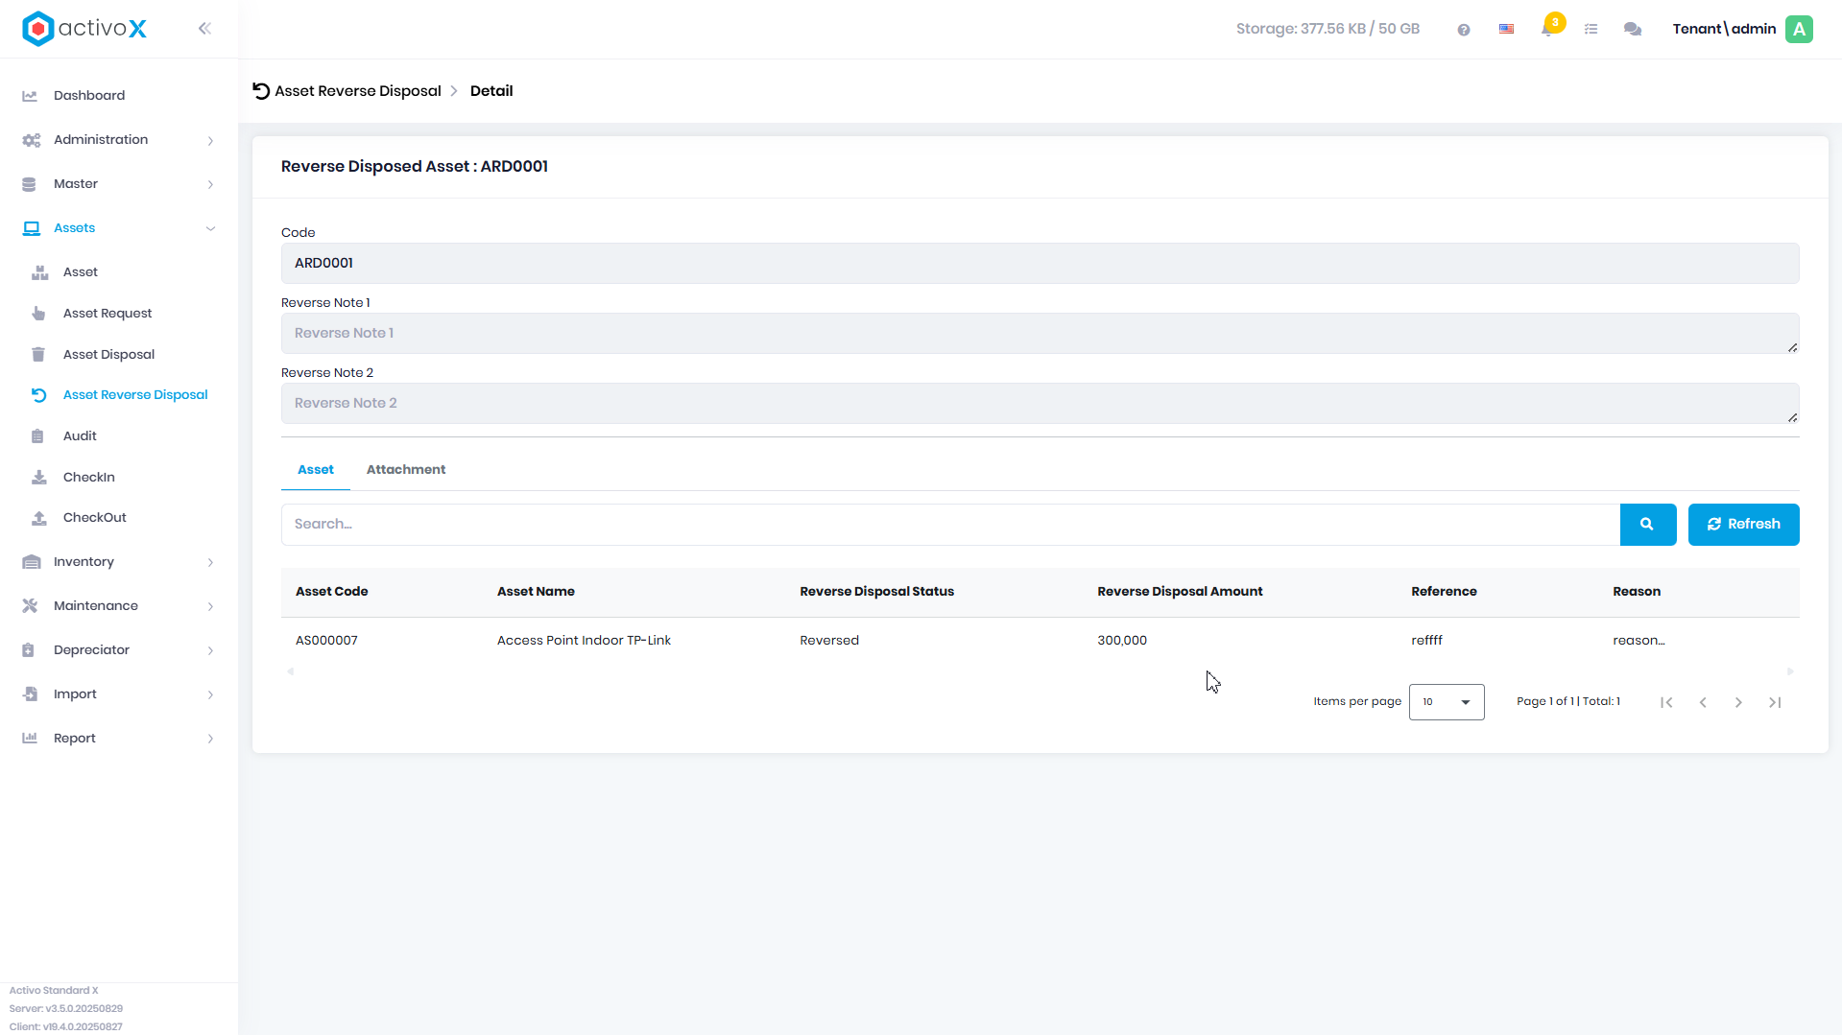
Task: Switch to the Attachment tab
Action: pyautogui.click(x=405, y=470)
